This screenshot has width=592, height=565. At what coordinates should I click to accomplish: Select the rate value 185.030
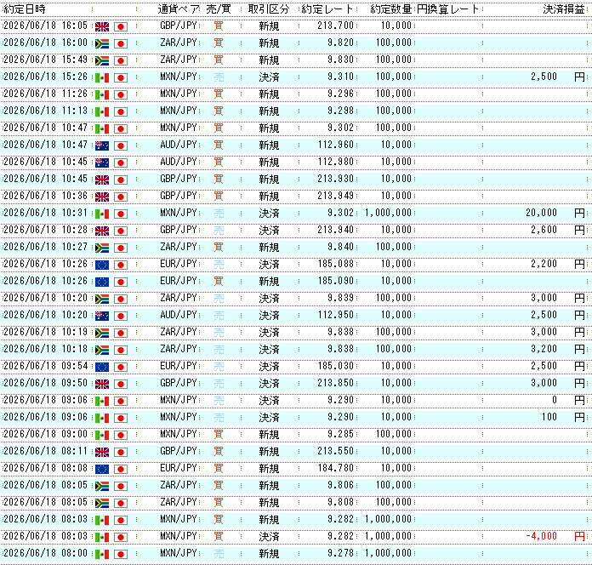(336, 366)
